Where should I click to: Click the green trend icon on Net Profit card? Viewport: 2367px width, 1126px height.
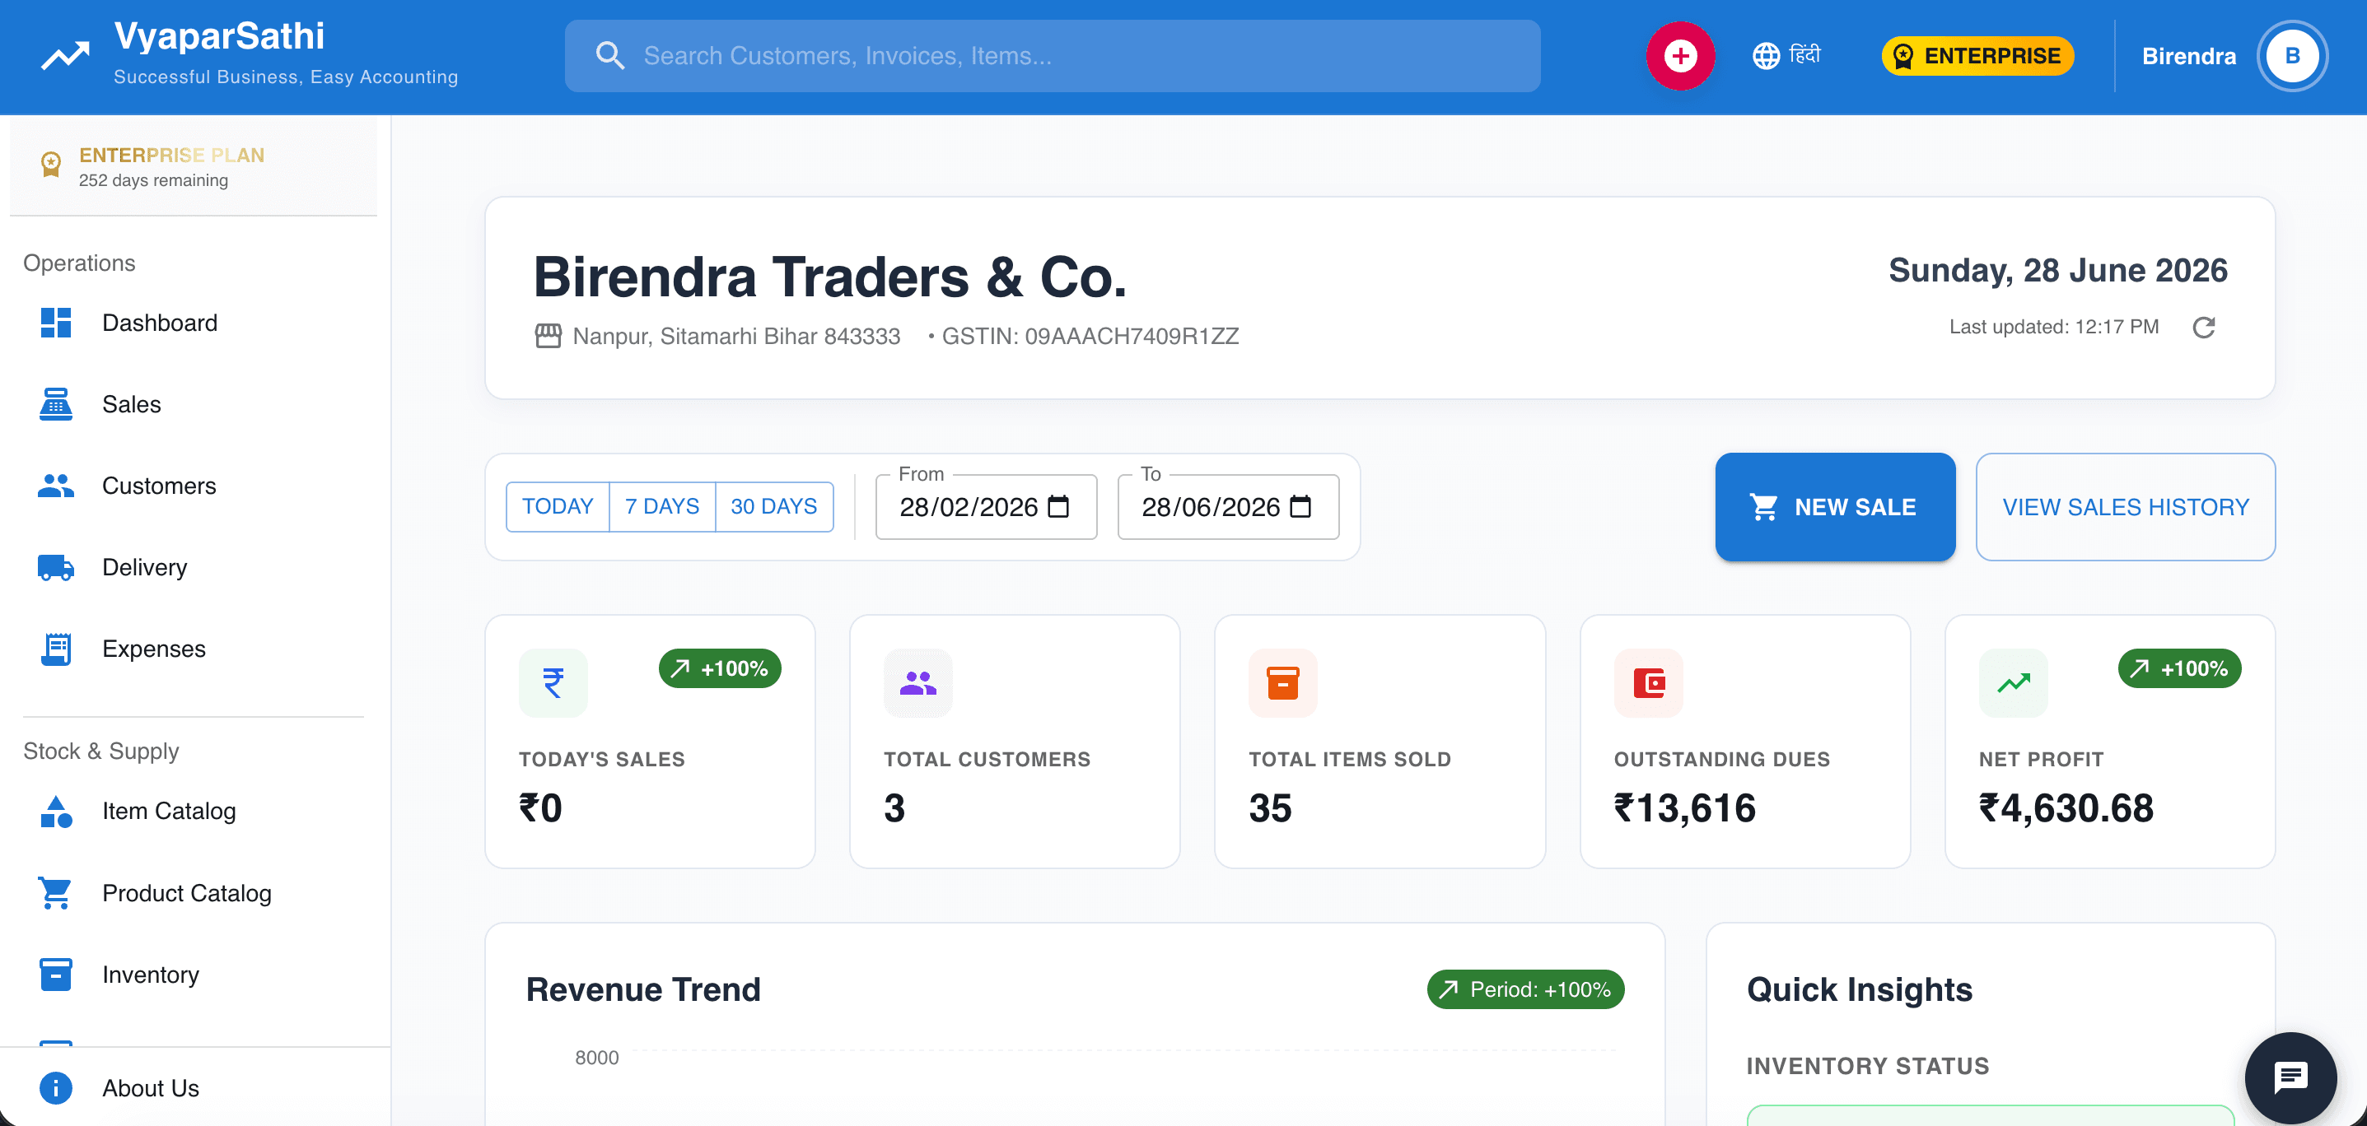pos(2013,683)
